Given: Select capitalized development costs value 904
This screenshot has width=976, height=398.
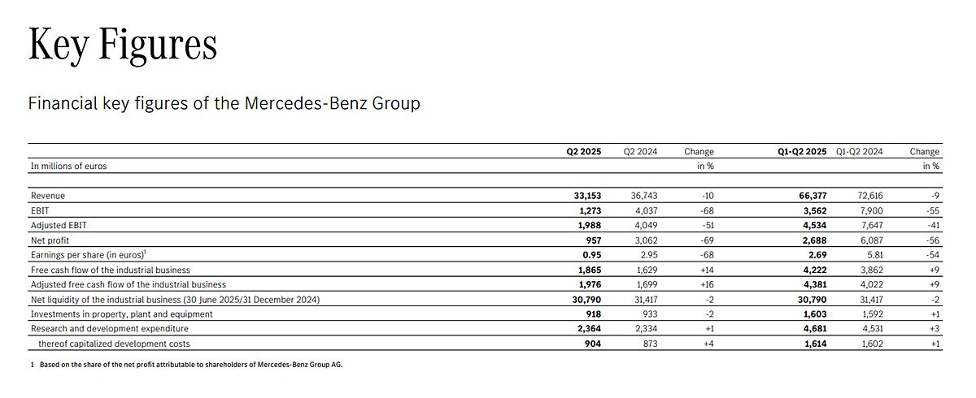Looking at the screenshot, I should [x=593, y=344].
